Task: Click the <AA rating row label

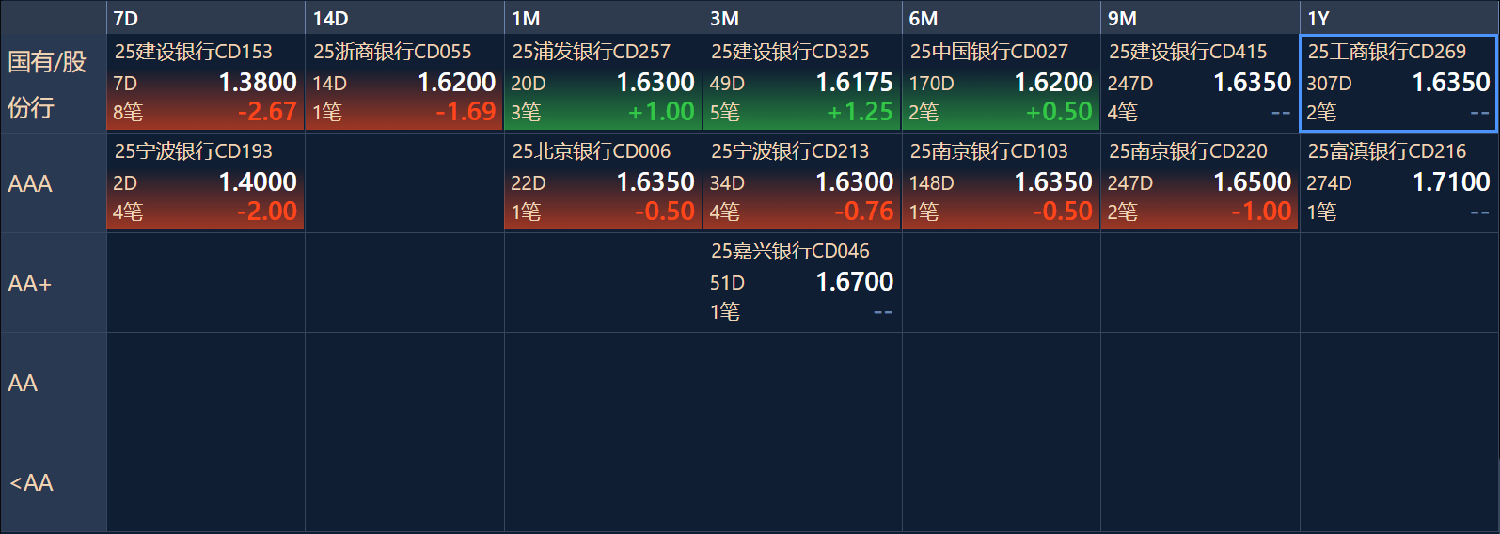Action: click(x=53, y=482)
